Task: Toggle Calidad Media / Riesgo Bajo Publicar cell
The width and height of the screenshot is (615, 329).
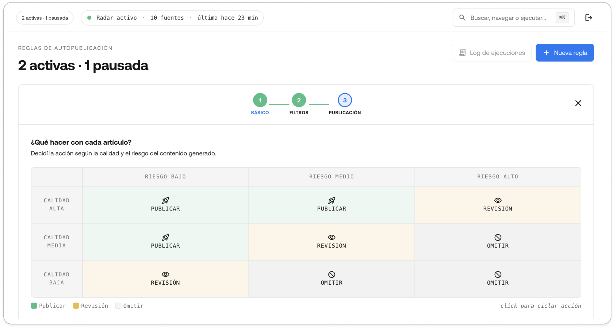Action: (x=165, y=242)
